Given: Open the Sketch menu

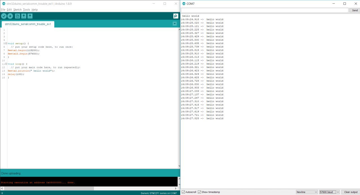Looking at the screenshot, I should tap(17, 9).
